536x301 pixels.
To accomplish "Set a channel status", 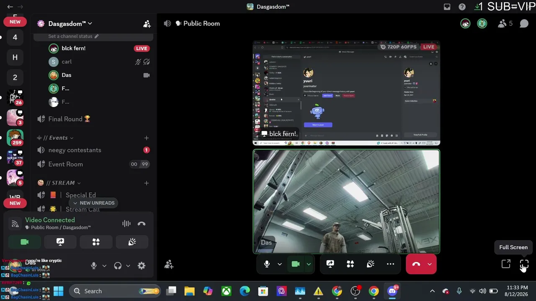I will pyautogui.click(x=73, y=36).
